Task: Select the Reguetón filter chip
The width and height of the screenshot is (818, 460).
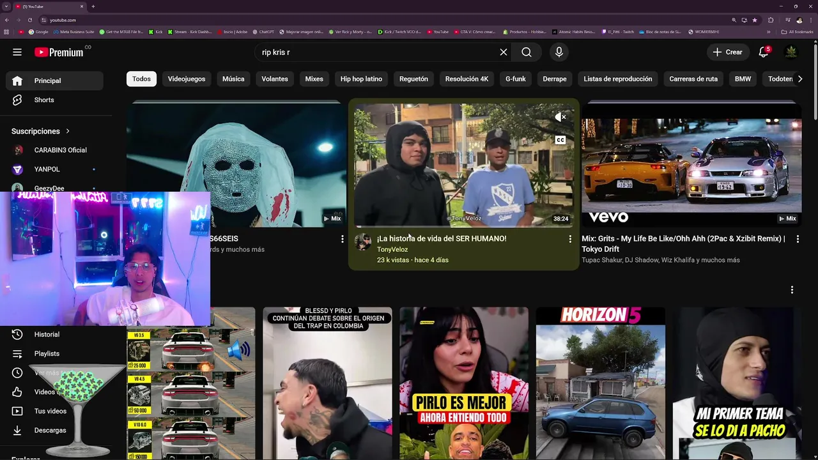Action: pyautogui.click(x=413, y=79)
